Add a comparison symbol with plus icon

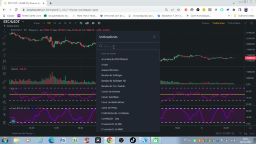[x=99, y=23]
